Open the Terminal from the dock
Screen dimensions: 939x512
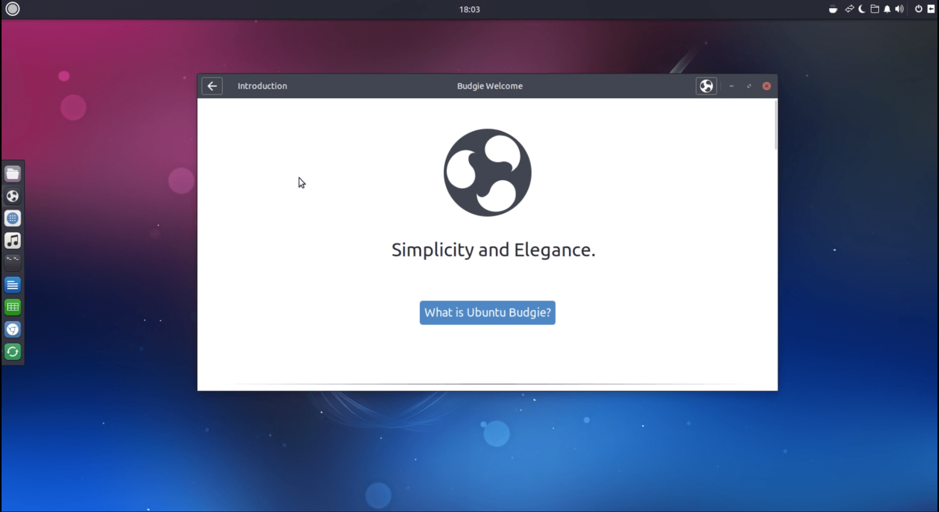click(x=13, y=263)
